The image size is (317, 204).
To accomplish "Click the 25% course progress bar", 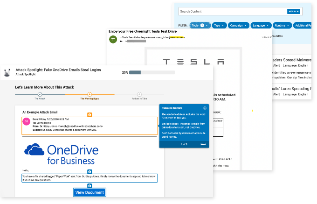I will pyautogui.click(x=152, y=72).
